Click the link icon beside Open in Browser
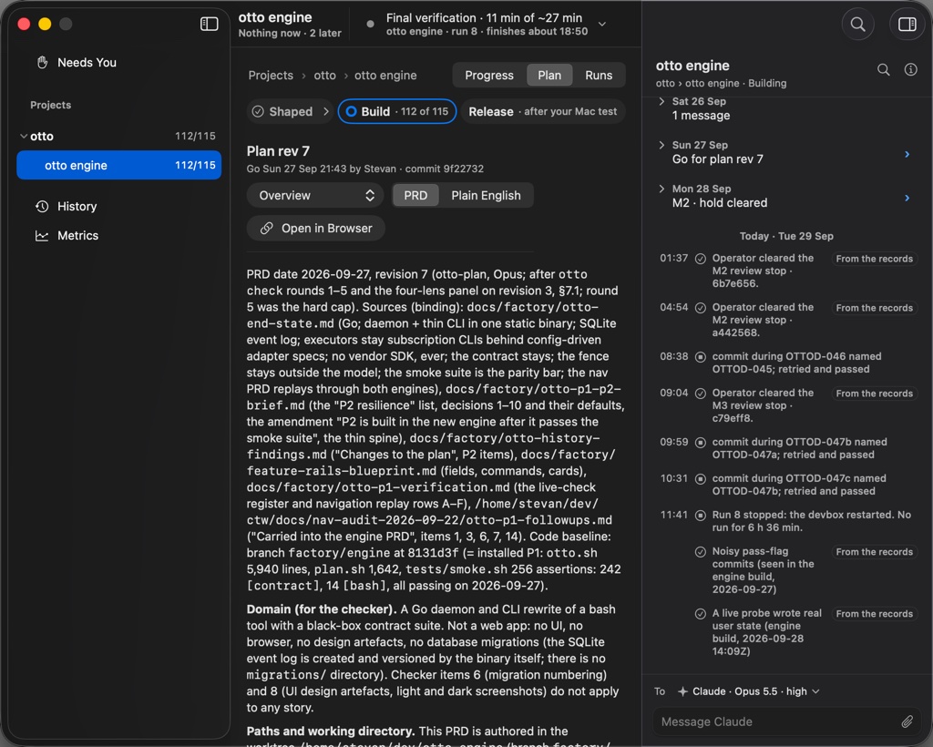 pyautogui.click(x=267, y=229)
